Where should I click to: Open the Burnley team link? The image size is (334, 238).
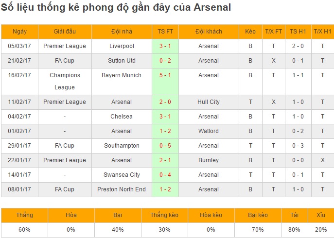click(209, 160)
